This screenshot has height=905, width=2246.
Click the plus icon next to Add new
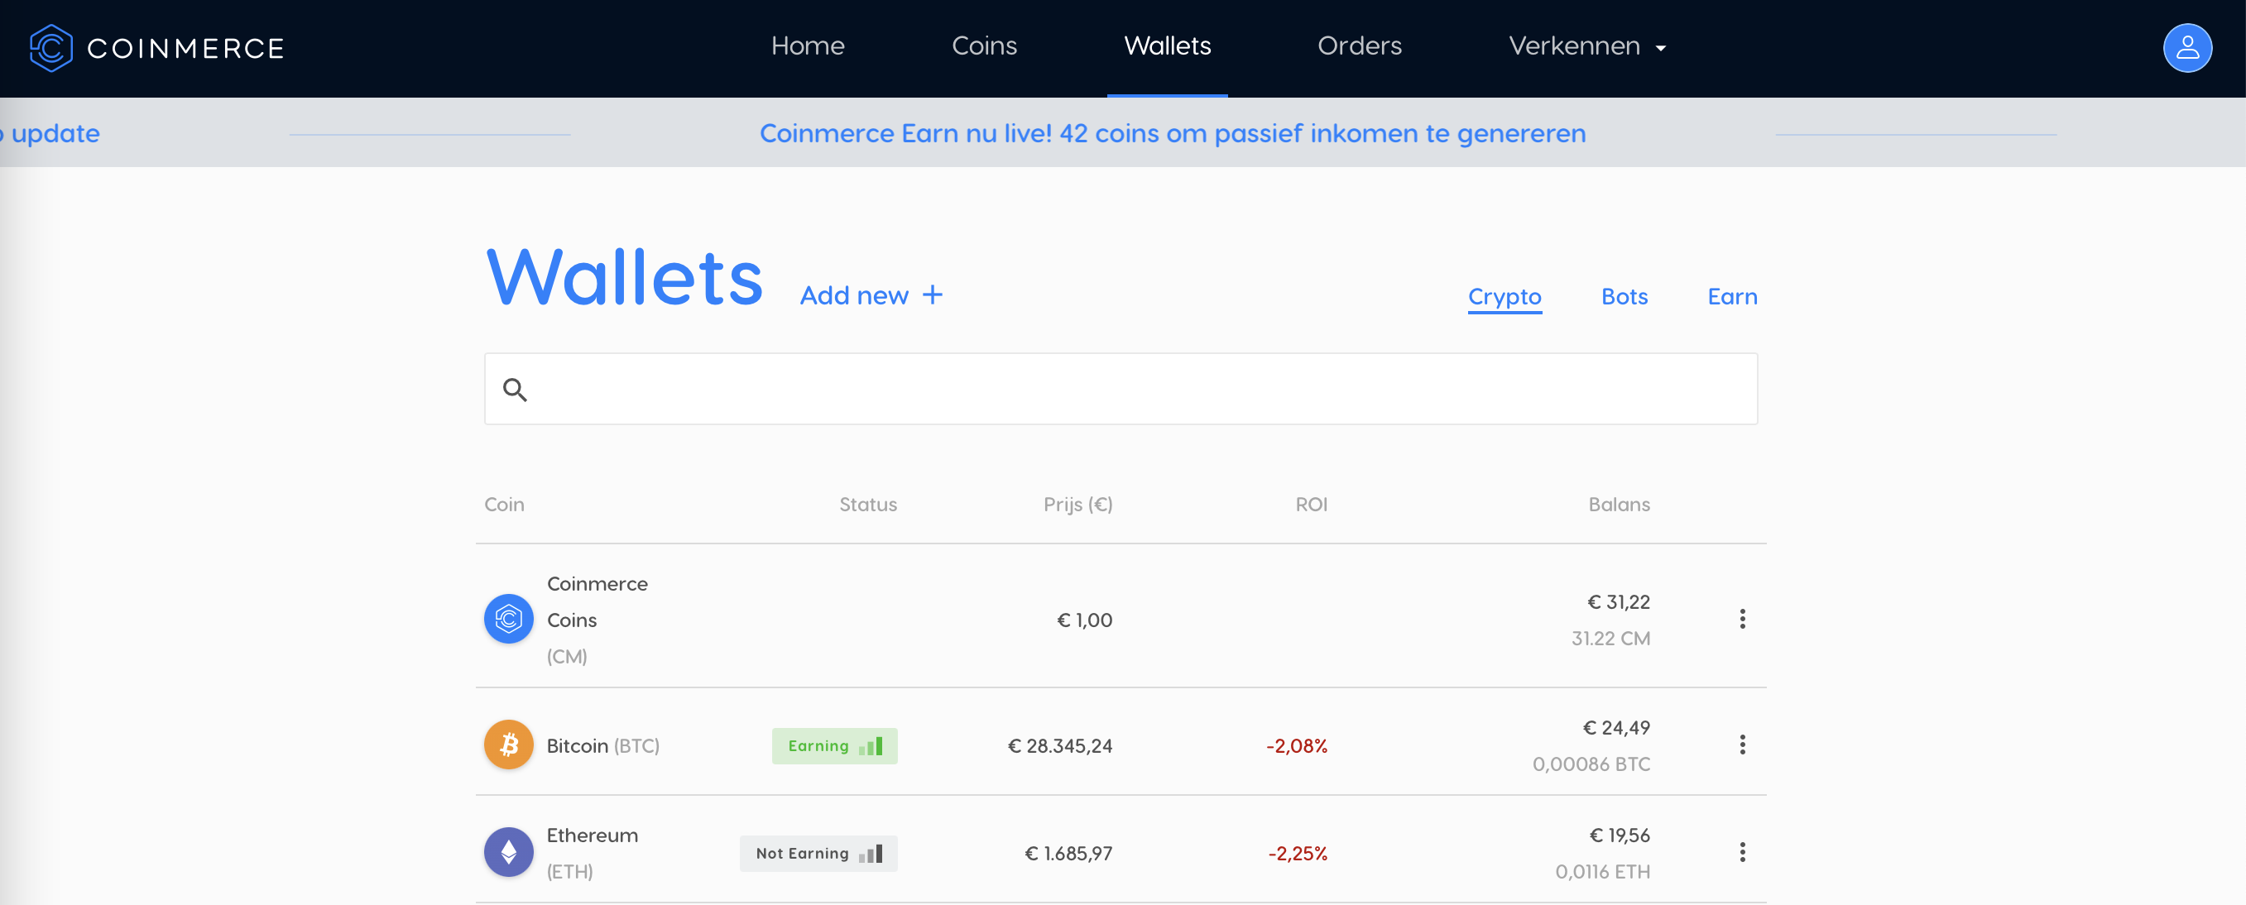932,294
